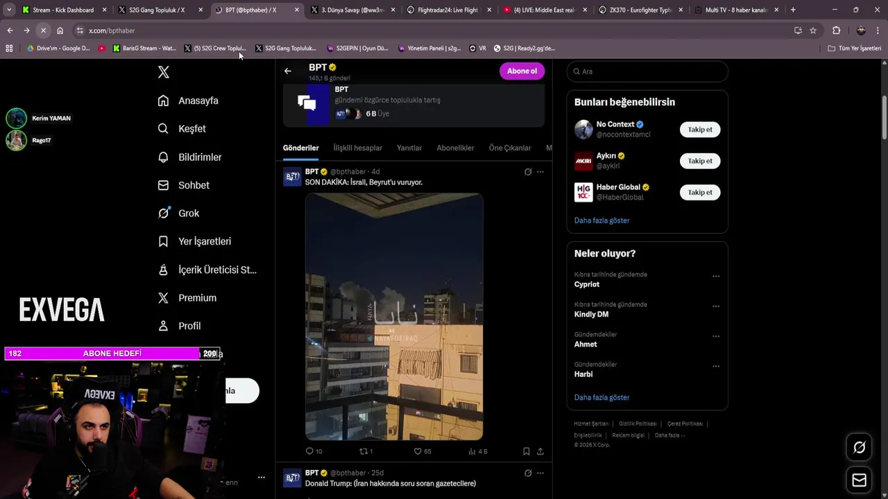Click Grok icon on Beyrut post
This screenshot has width=888, height=499.
[x=528, y=172]
